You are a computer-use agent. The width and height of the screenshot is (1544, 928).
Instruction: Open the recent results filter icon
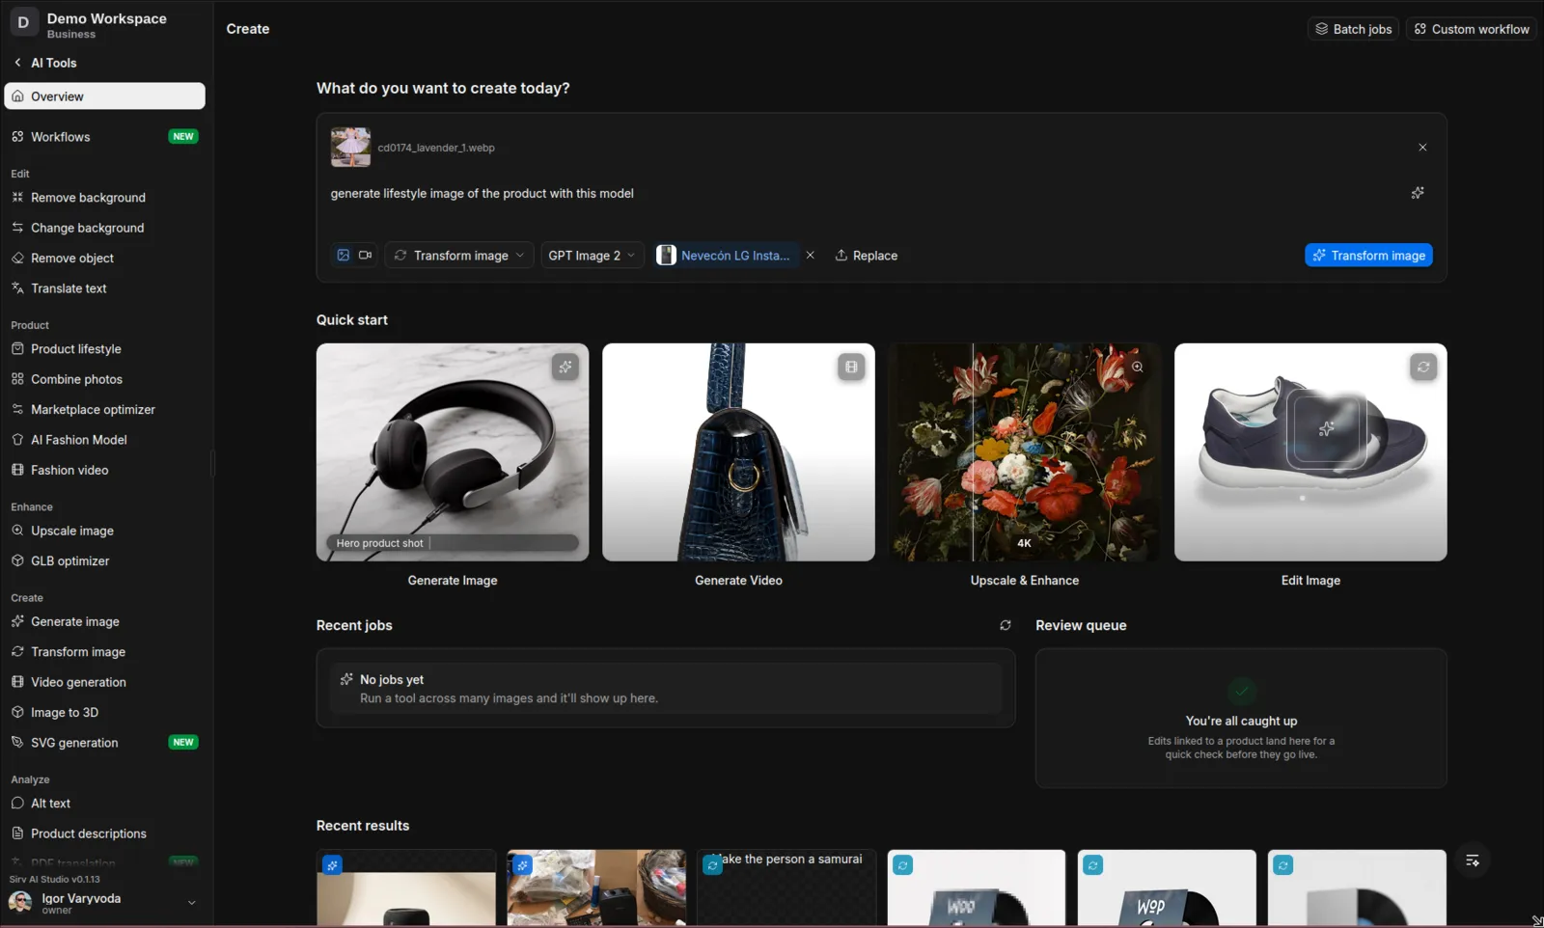(x=1473, y=860)
